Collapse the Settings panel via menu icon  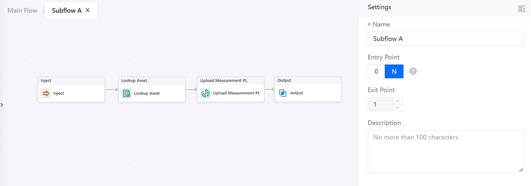pos(521,9)
